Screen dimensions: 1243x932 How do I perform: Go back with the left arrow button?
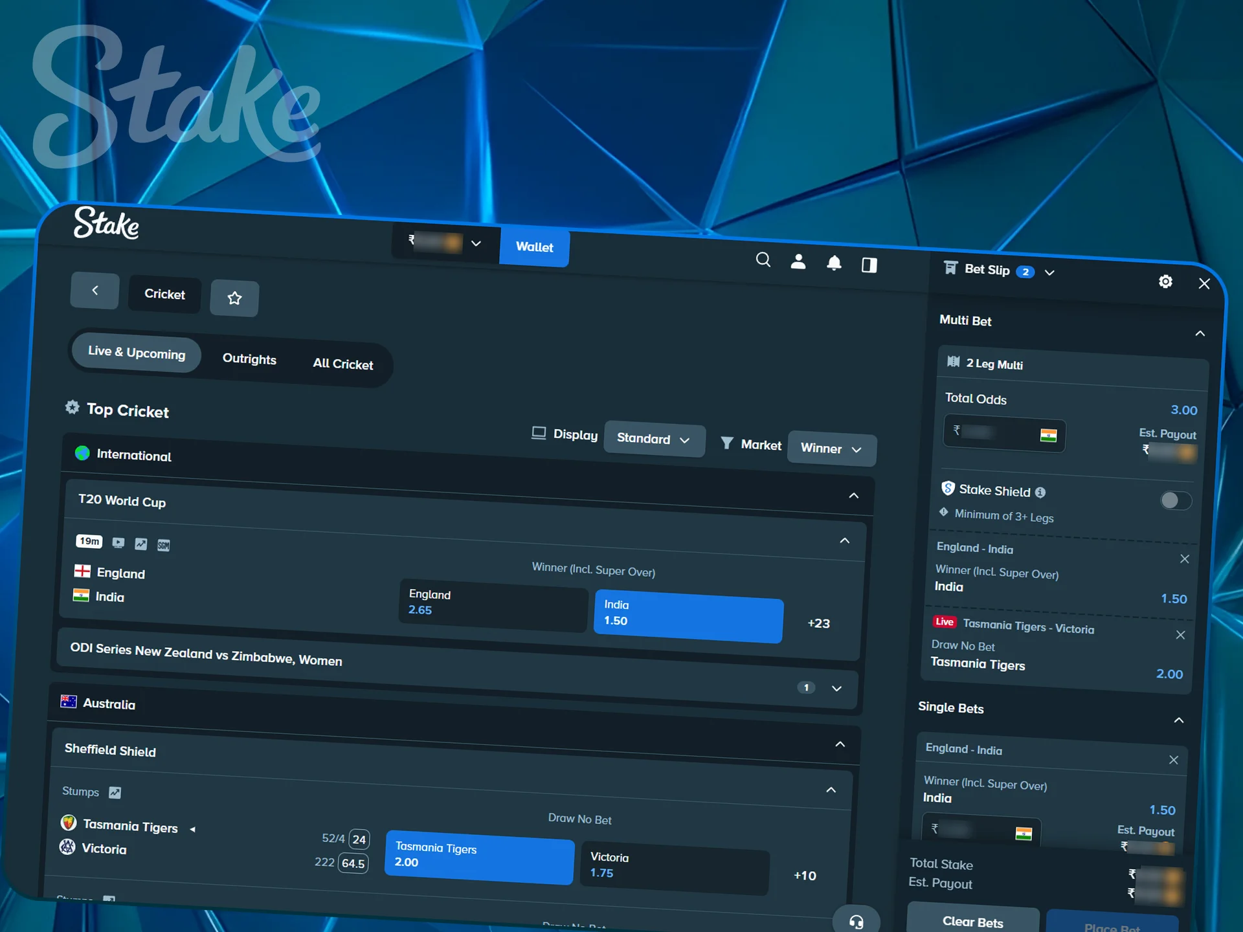click(x=95, y=291)
